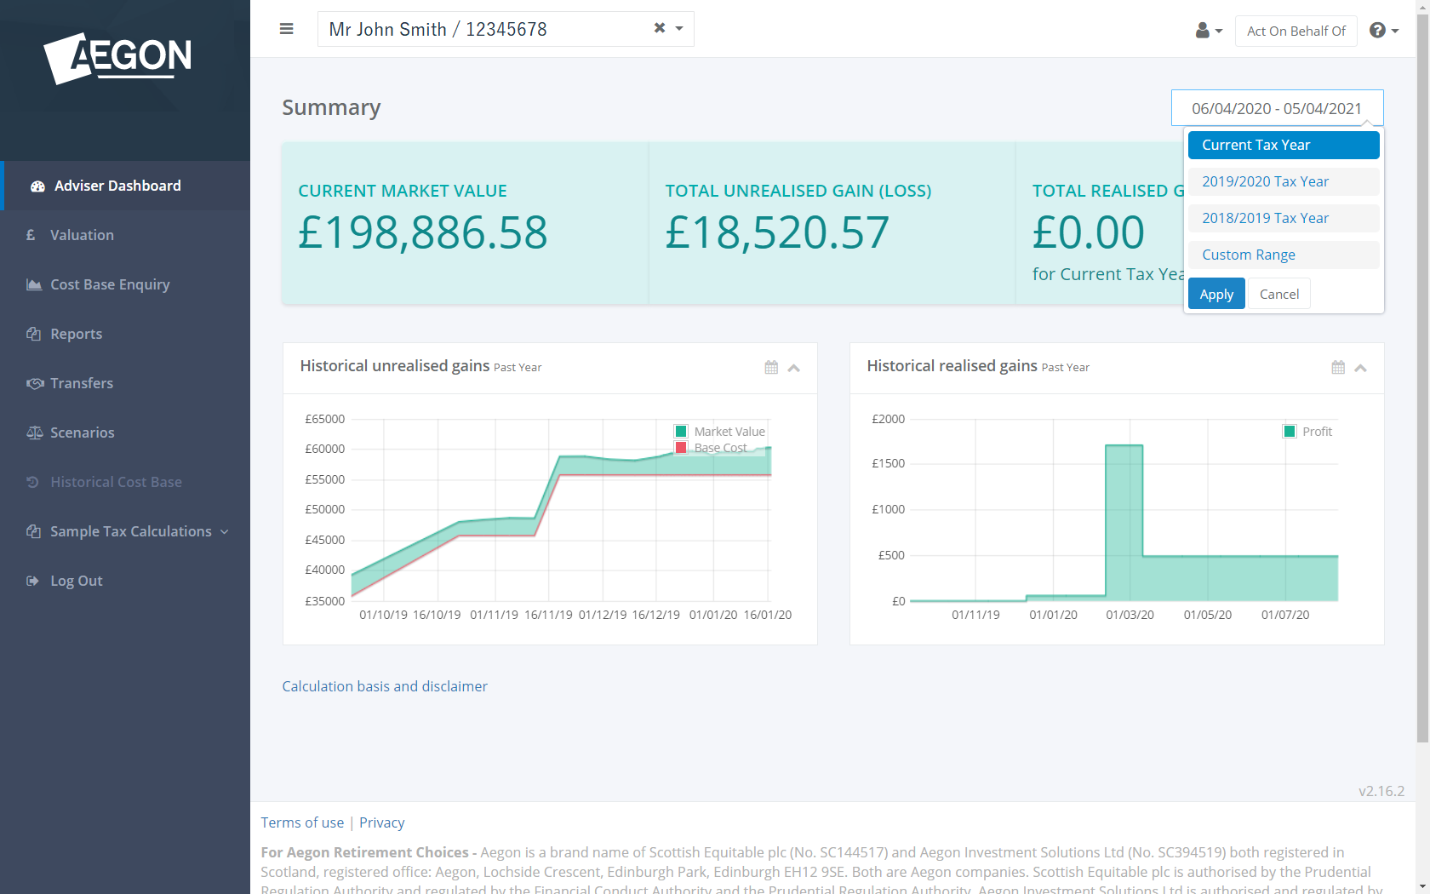The image size is (1430, 894).
Task: Select Current Tax Year option
Action: (1284, 145)
